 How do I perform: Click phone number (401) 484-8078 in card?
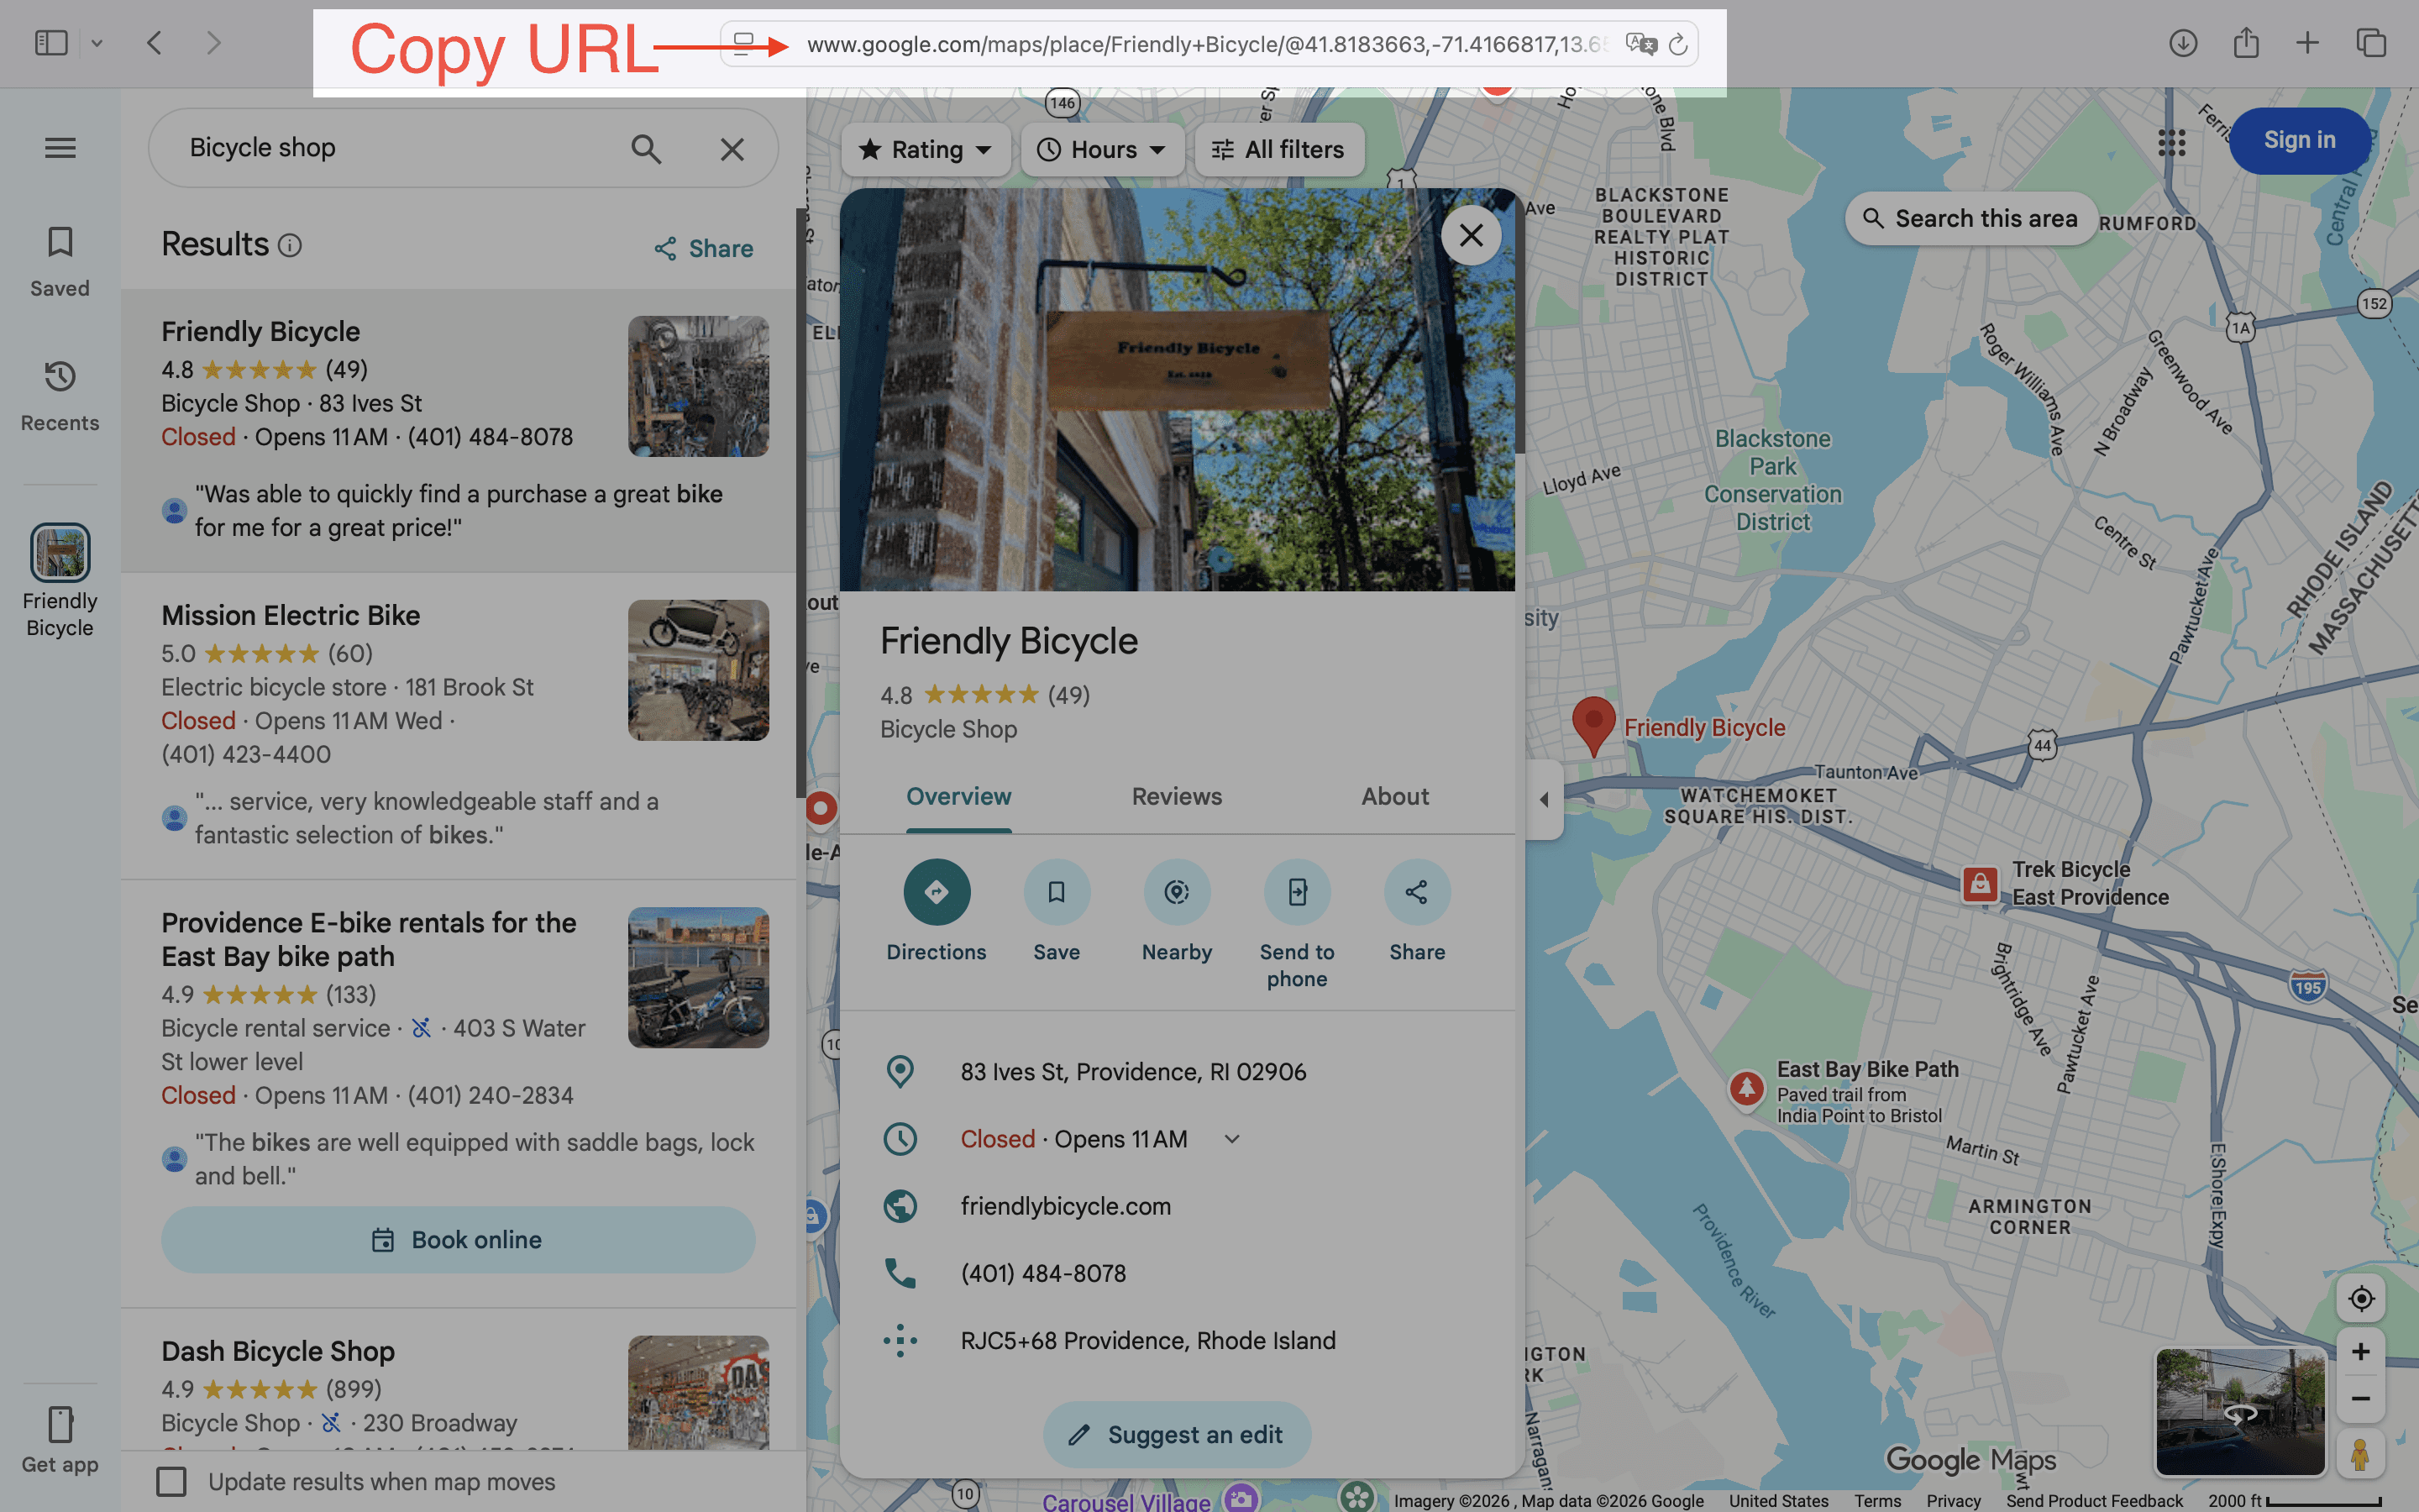1042,1273
